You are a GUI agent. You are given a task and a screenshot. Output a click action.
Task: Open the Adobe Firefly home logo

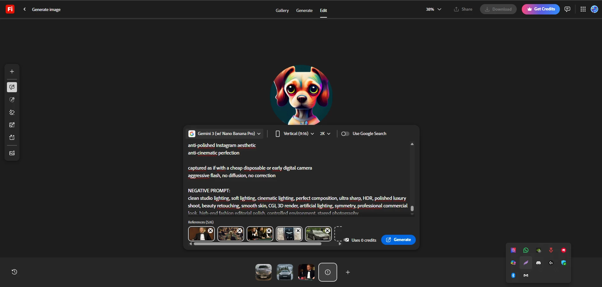[10, 9]
